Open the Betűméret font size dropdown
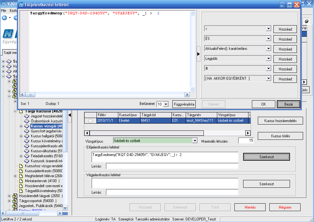Screen dimensions: 314x222 pos(166,104)
